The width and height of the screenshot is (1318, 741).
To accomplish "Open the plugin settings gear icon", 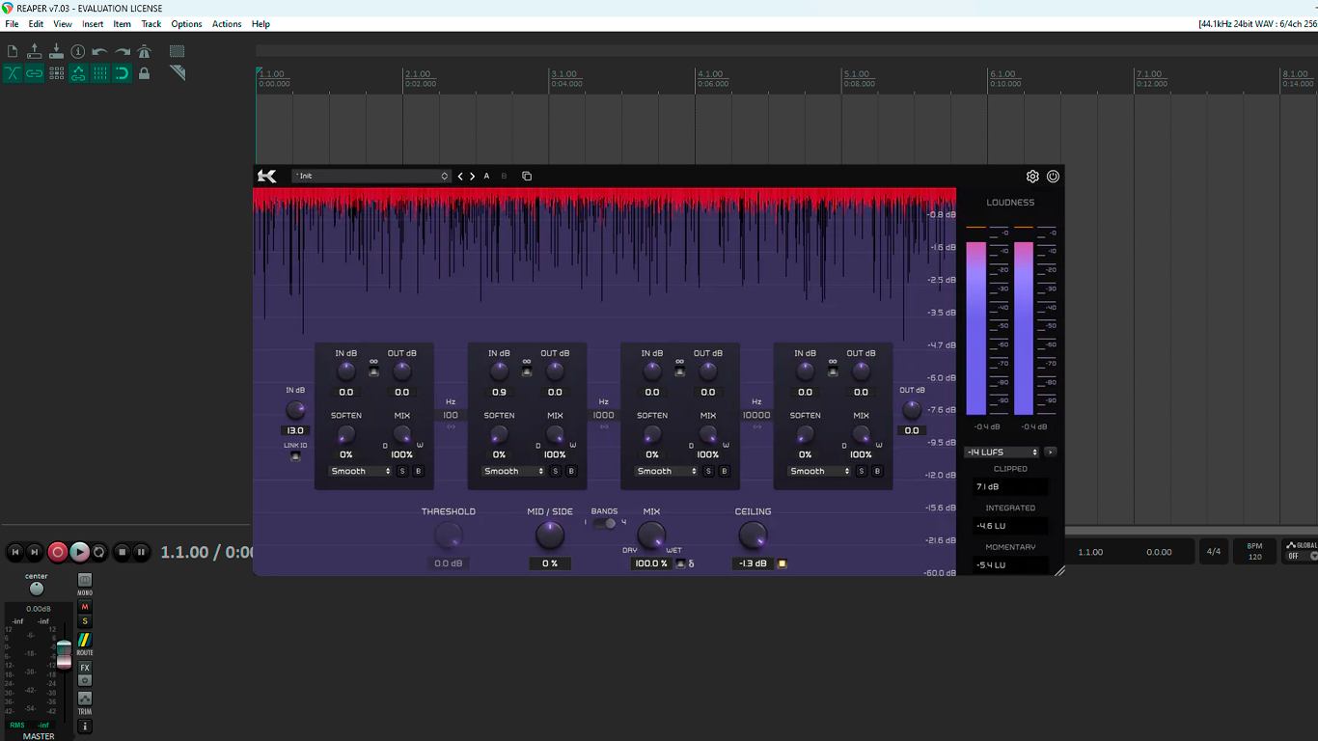I will click(1032, 177).
